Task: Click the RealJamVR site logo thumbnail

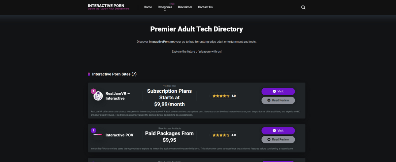Action: 98,96
